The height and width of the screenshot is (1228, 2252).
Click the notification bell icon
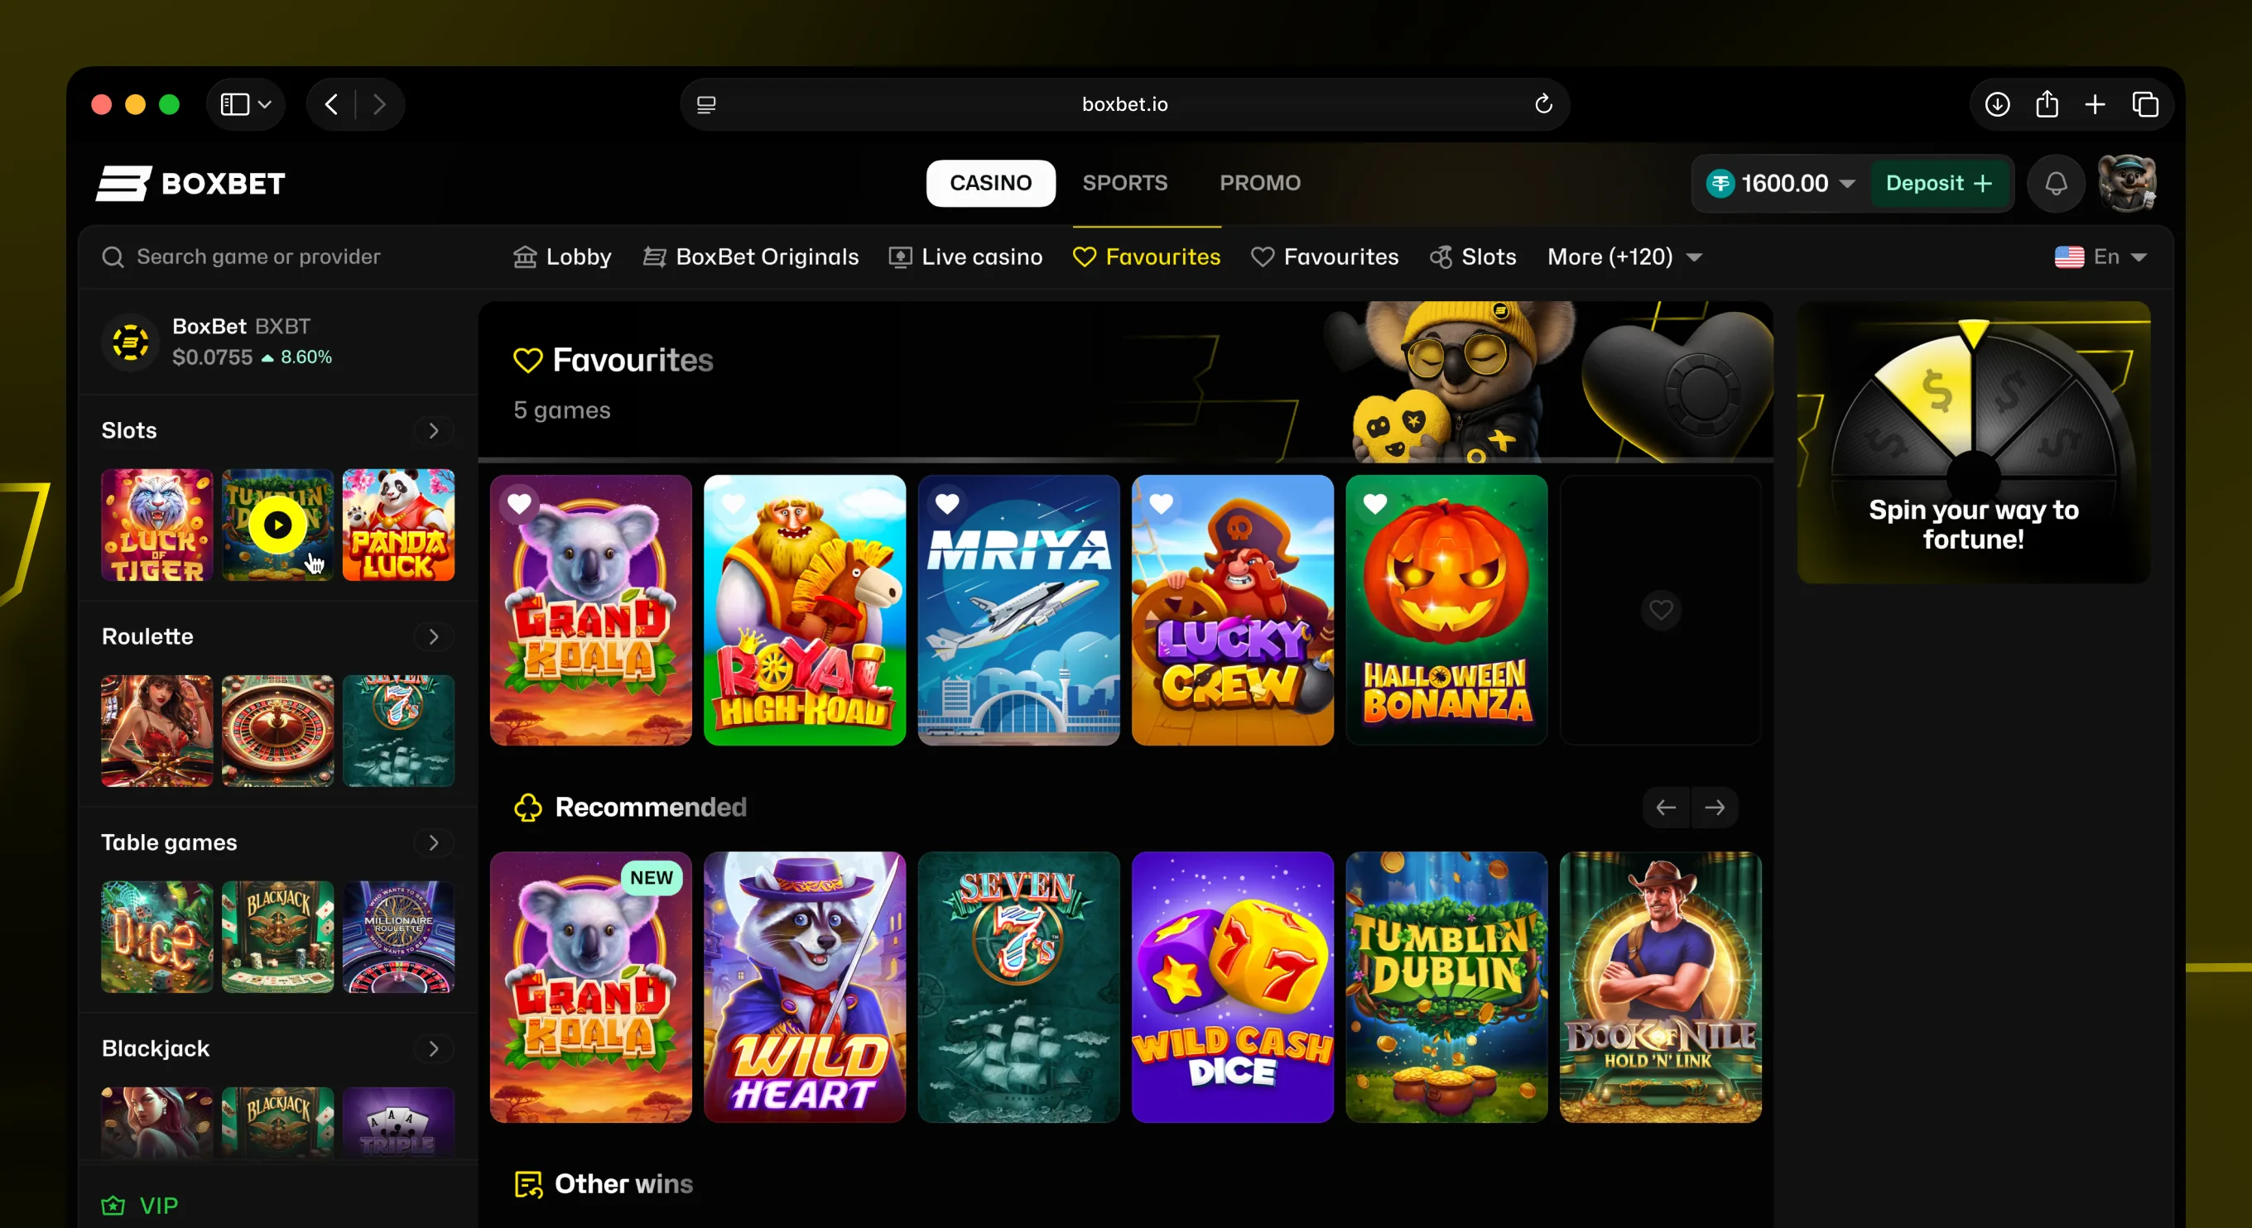(2055, 184)
